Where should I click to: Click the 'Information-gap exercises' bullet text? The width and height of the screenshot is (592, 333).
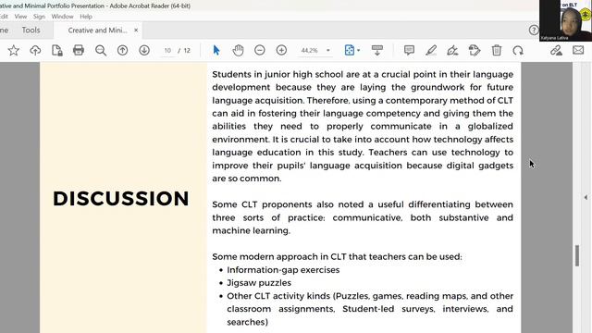(283, 270)
